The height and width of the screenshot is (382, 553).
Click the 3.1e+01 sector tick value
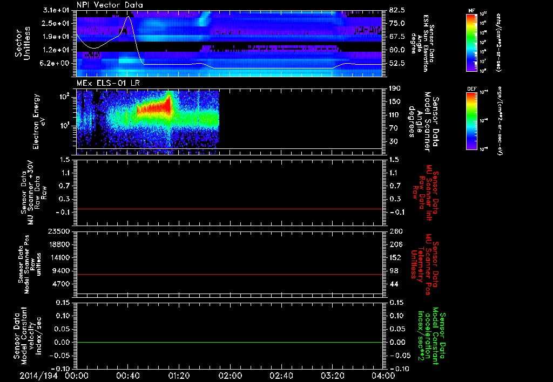56,10
